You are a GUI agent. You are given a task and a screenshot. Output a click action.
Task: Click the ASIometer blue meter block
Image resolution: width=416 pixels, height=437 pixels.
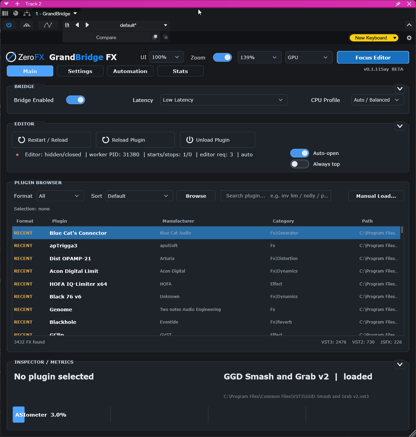click(19, 415)
